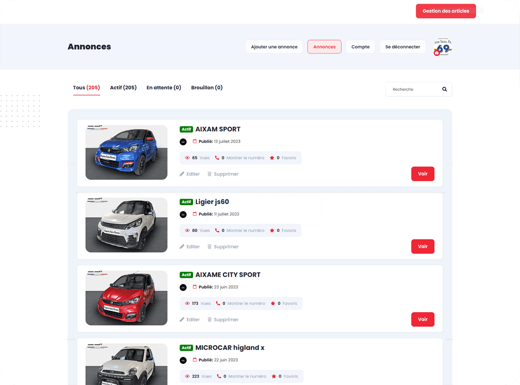
Task: Click pencil icon for AIXAME CITY SPORT listing
Action: point(182,319)
